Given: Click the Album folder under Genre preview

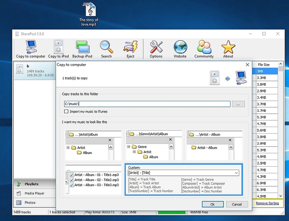Looking at the screenshot, I should (x=151, y=157).
